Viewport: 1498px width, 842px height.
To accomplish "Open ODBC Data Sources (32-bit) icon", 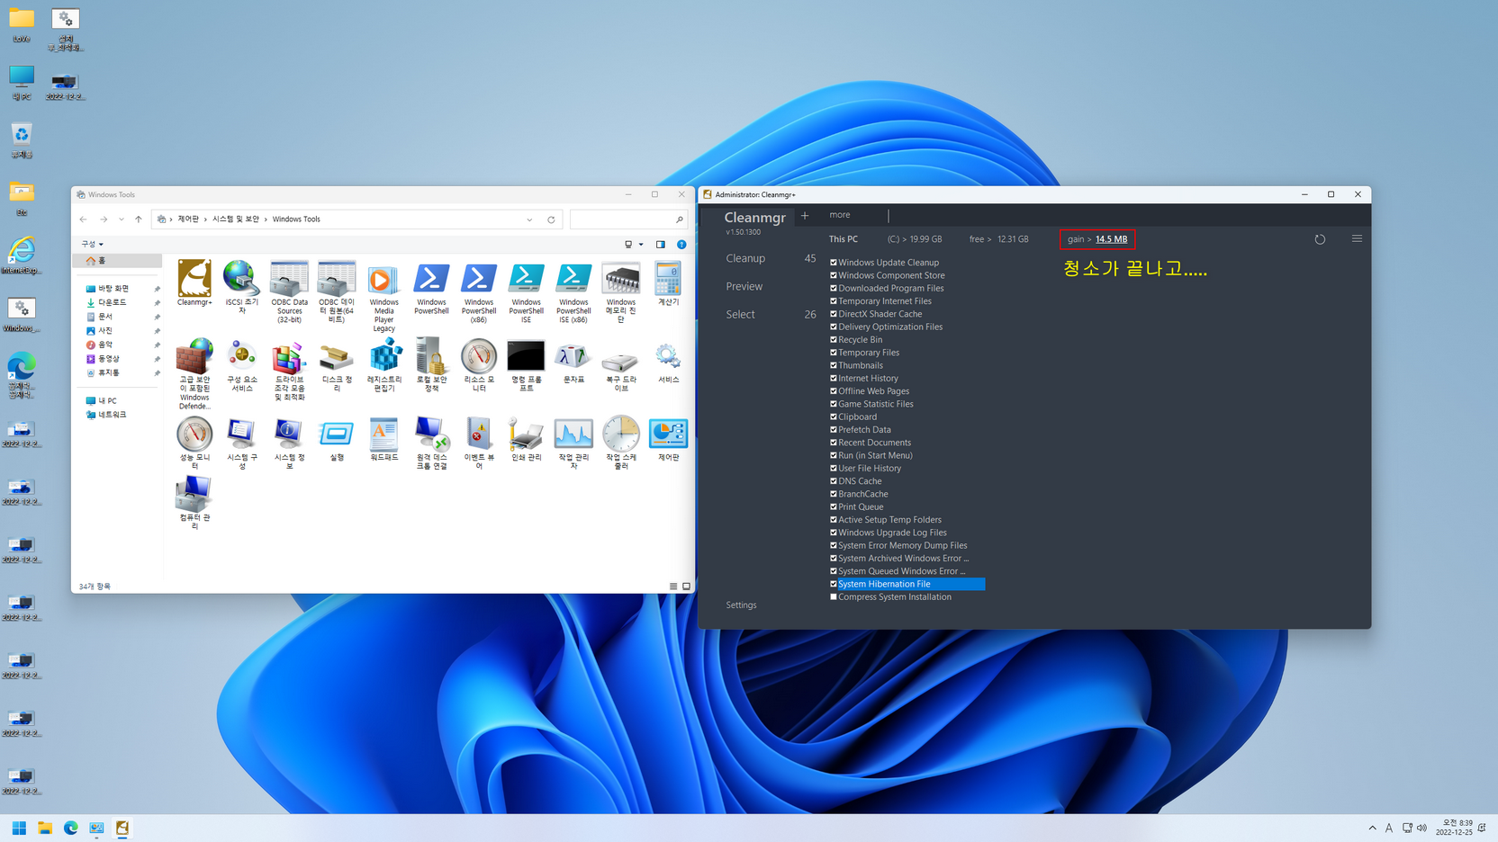I will [289, 292].
